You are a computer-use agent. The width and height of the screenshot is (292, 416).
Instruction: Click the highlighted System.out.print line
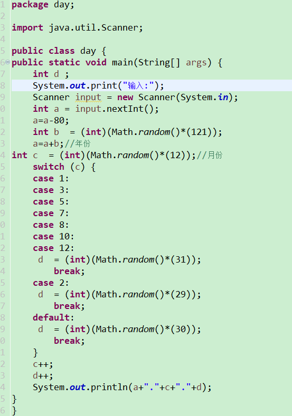[152, 85]
